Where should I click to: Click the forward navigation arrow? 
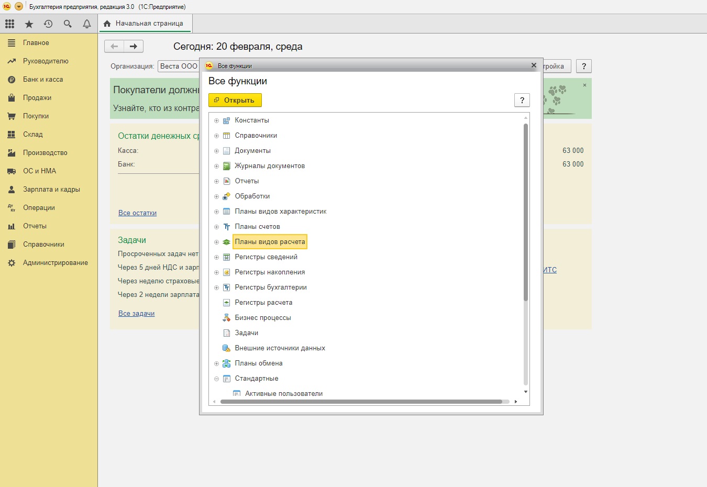coord(134,47)
